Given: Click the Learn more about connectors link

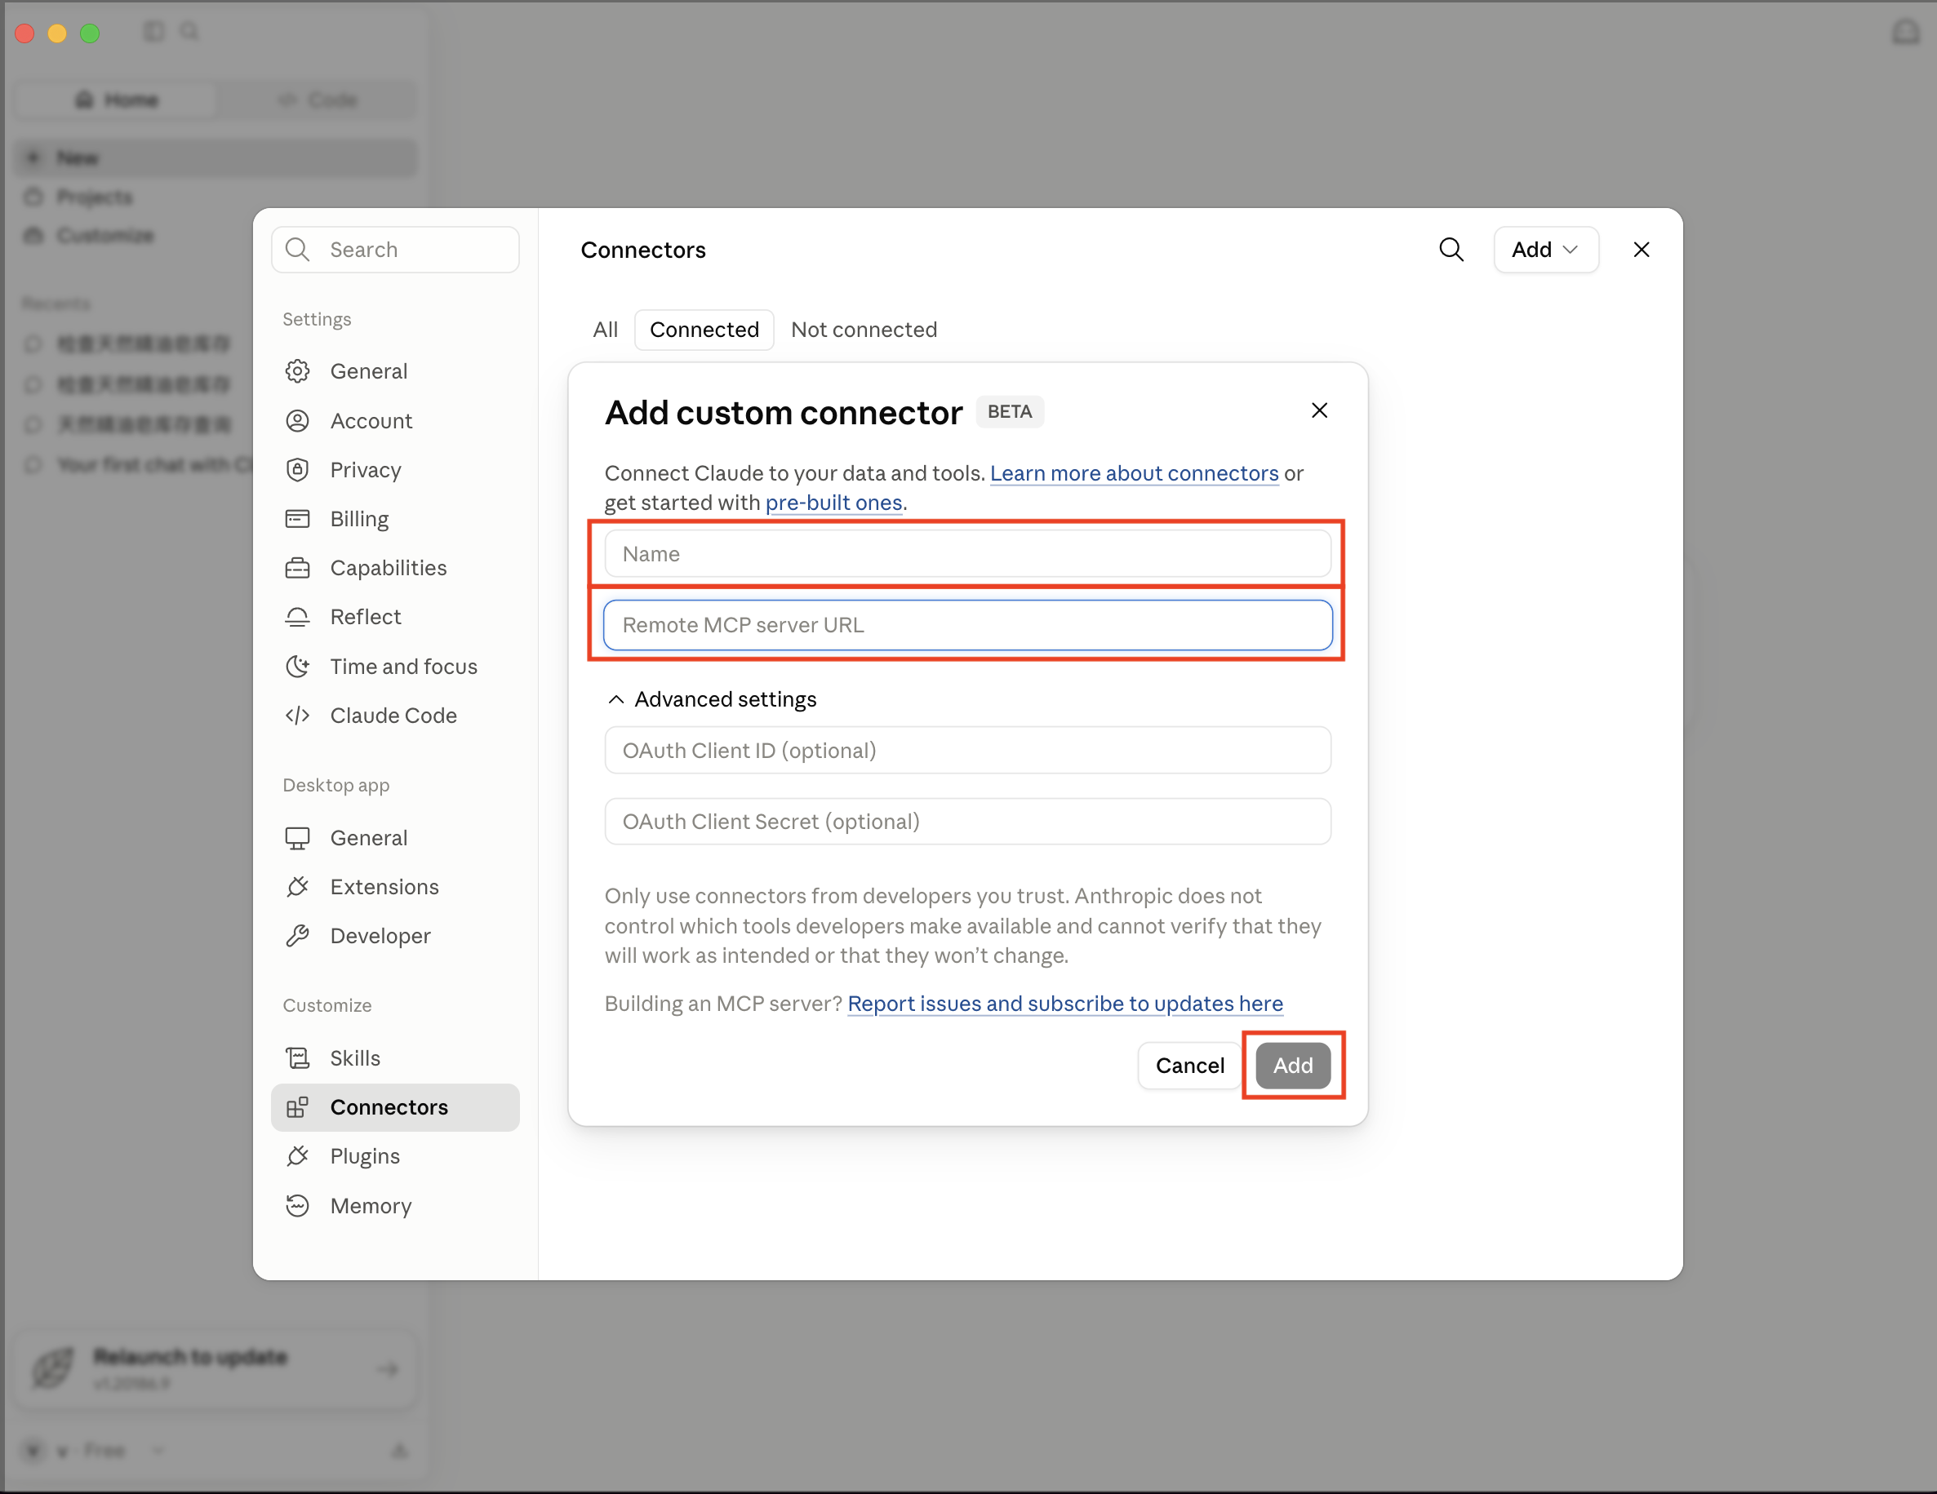Looking at the screenshot, I should coord(1135,473).
